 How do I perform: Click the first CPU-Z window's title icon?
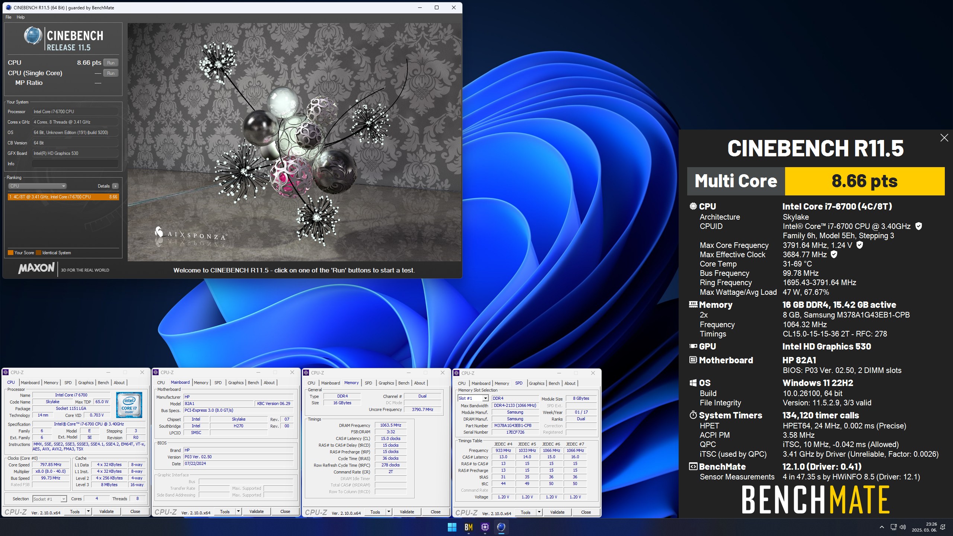tap(6, 372)
